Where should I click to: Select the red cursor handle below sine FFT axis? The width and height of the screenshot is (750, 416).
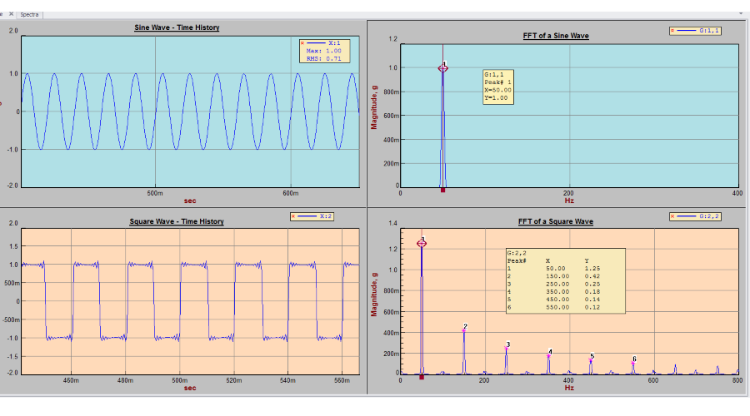point(443,190)
